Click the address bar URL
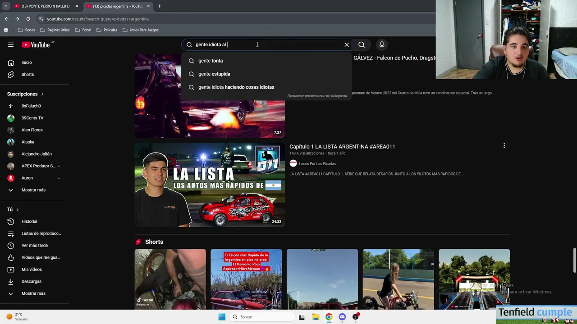This screenshot has width=577, height=324. pos(98,19)
